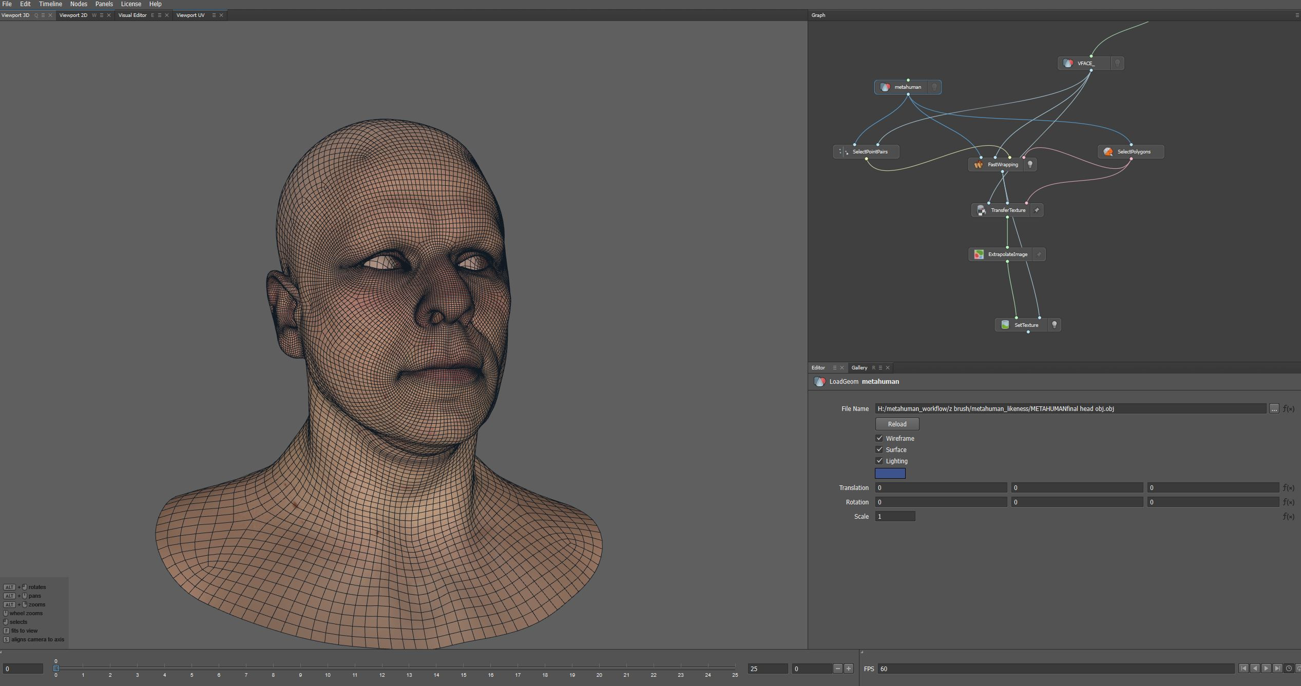Switch to the Viewport UV tab
This screenshot has width=1301, height=686.
point(190,15)
